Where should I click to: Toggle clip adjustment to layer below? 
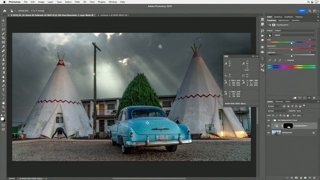(295, 98)
